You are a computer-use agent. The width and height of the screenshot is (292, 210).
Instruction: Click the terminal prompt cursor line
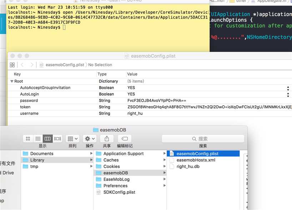tap(37, 27)
